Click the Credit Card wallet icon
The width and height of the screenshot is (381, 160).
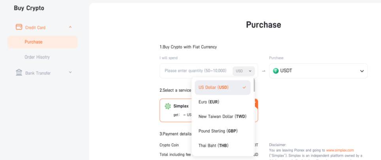pos(19,27)
